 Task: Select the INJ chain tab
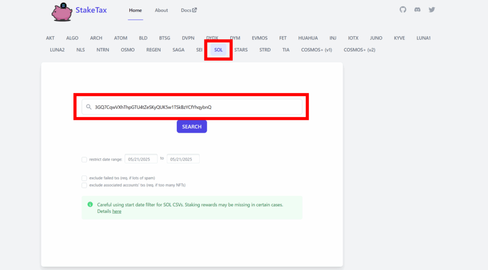point(333,38)
